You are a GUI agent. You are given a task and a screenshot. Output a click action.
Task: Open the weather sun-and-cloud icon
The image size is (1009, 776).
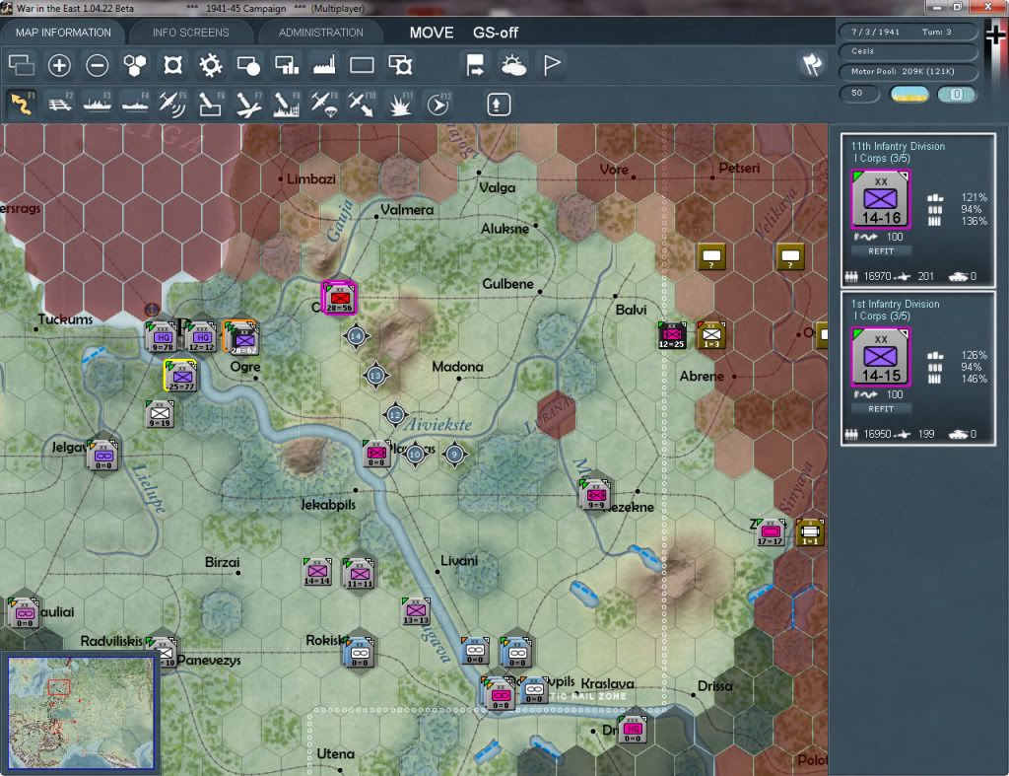coord(513,65)
